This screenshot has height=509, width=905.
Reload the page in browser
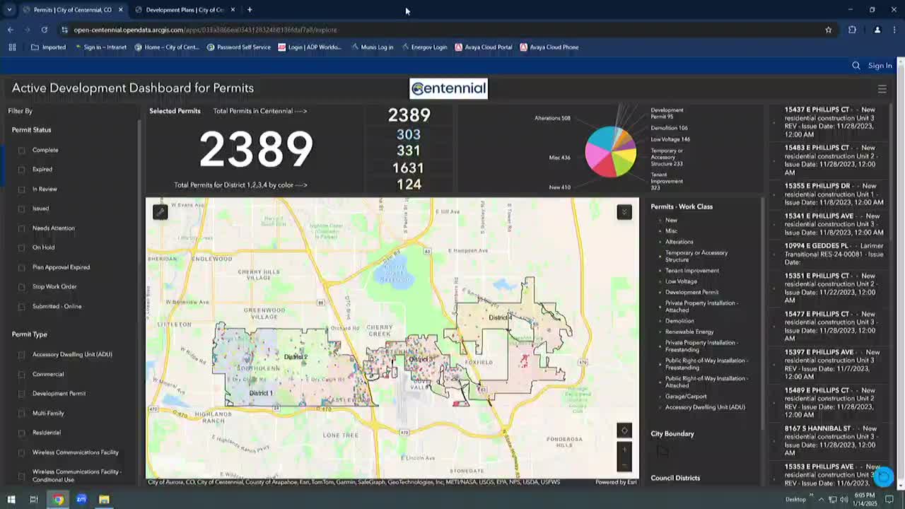(44, 30)
